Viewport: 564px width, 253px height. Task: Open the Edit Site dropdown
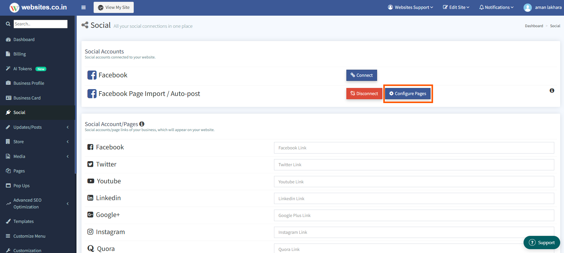[456, 7]
